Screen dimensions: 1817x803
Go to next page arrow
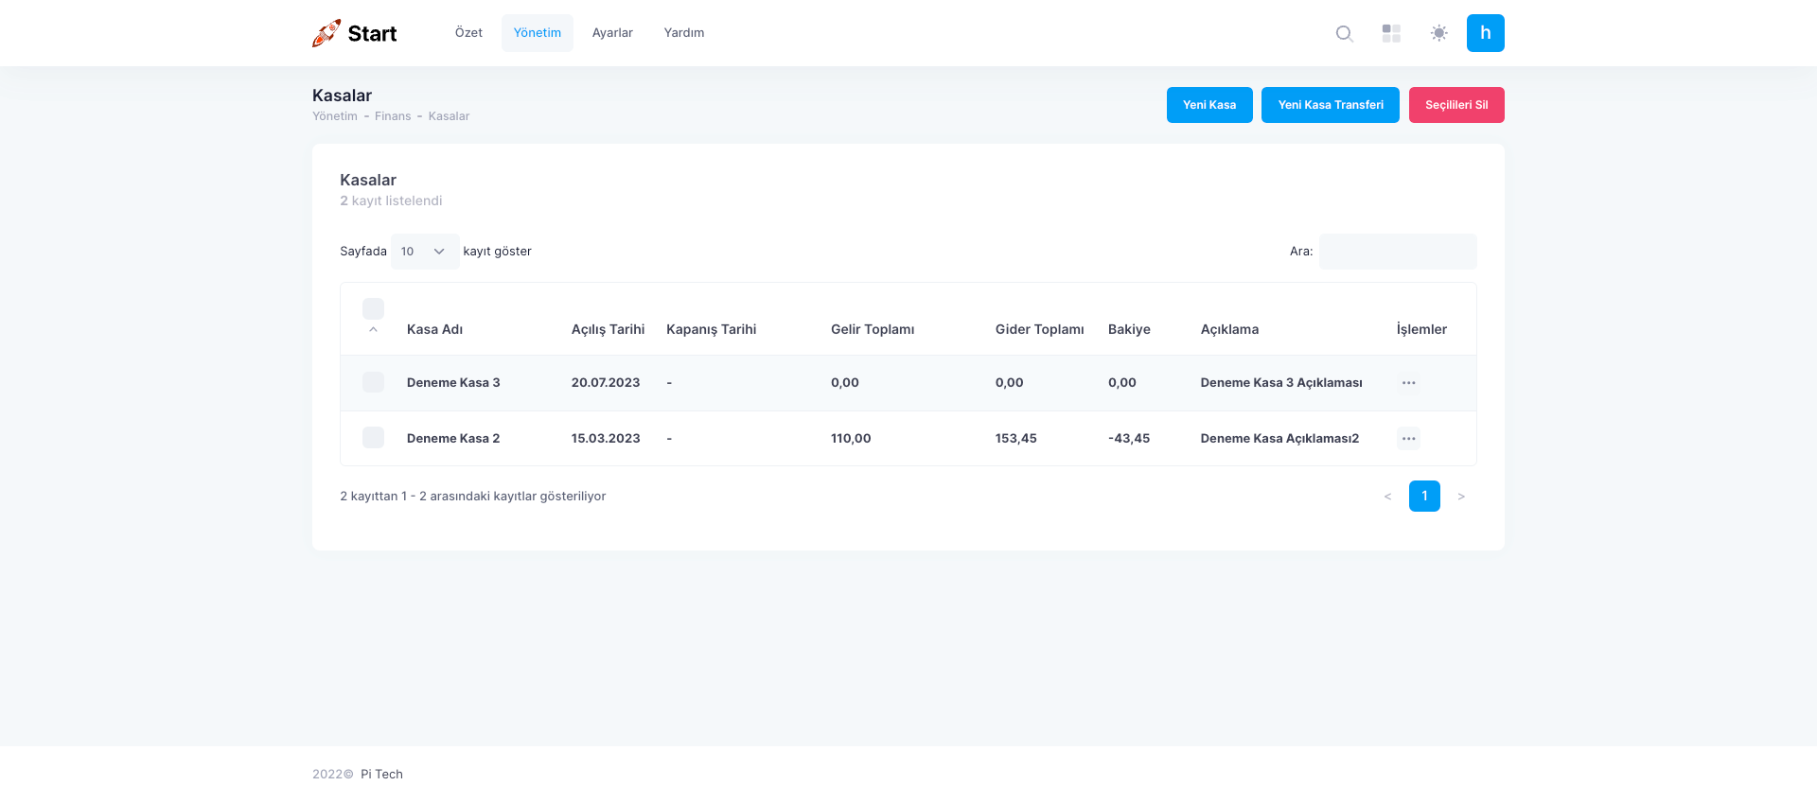tap(1461, 497)
